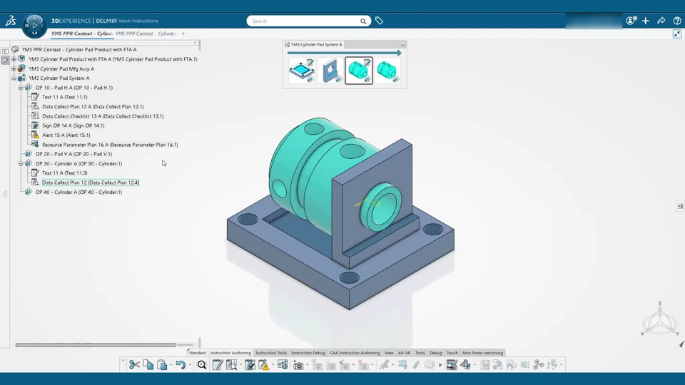Switch to the Standard tab
The image size is (685, 385).
197,353
